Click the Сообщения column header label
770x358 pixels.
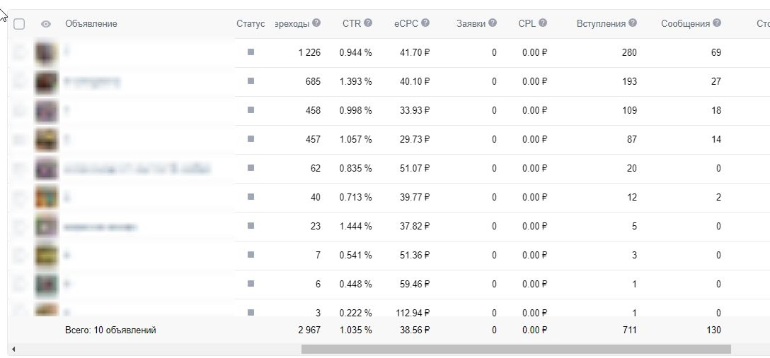pos(686,23)
